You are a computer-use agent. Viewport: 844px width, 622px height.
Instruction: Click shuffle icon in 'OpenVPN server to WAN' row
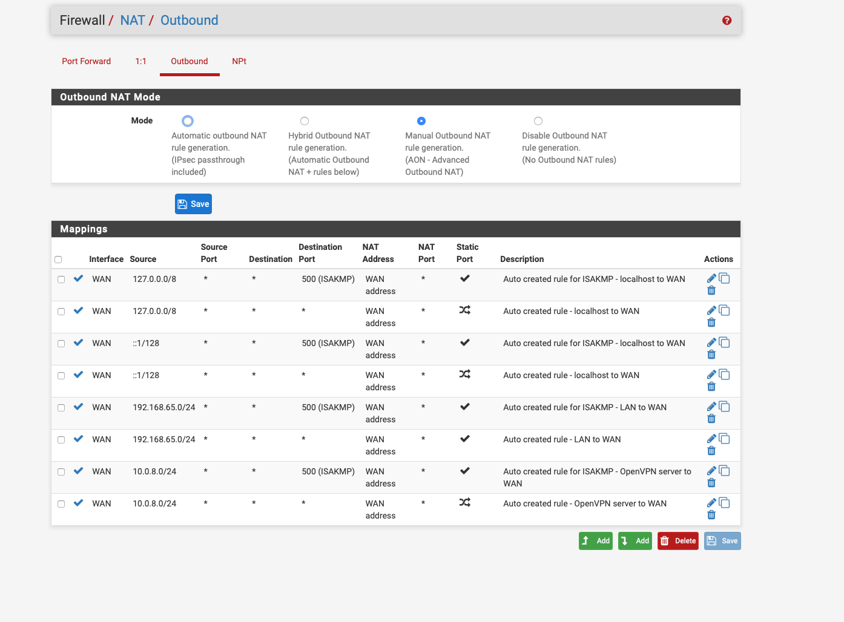click(465, 502)
